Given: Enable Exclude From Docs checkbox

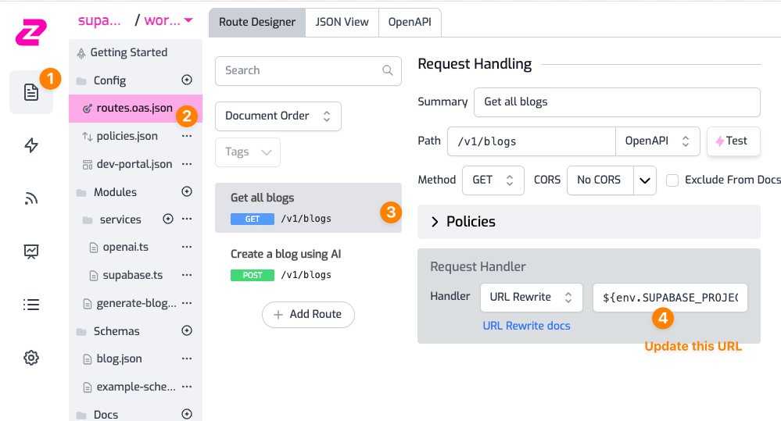Looking at the screenshot, I should [x=672, y=180].
